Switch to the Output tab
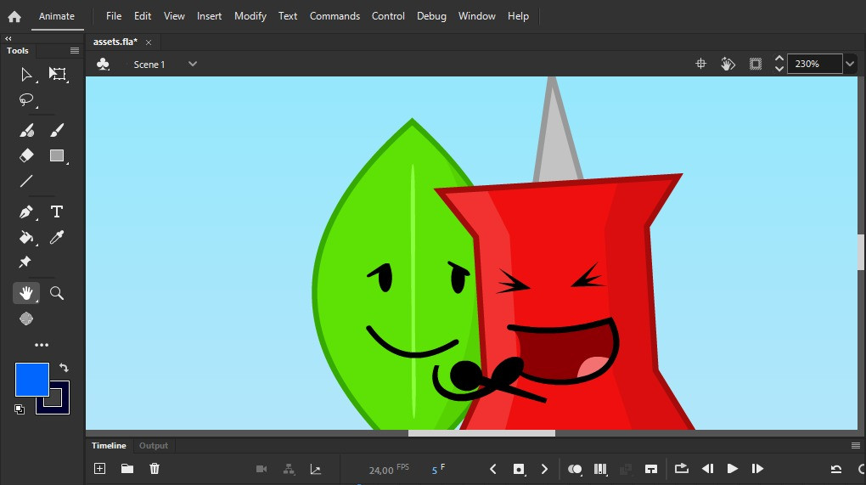The image size is (866, 485). coord(154,445)
